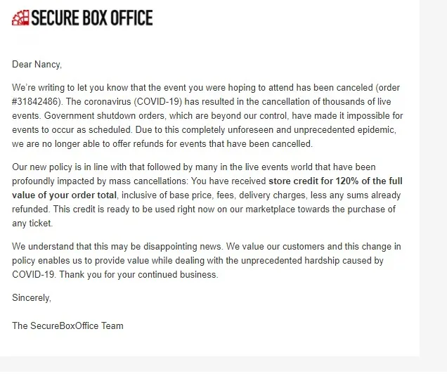Click 'The SecureBoxOffice Team' signature
Image resolution: width=447 pixels, height=374 pixels.
67,325
